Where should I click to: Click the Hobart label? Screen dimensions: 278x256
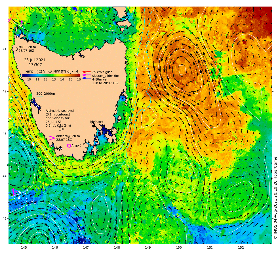(97, 122)
